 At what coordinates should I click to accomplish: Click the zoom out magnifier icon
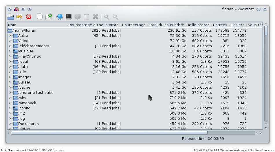point(115,17)
